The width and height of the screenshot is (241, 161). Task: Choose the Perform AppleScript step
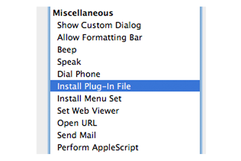coord(98,147)
